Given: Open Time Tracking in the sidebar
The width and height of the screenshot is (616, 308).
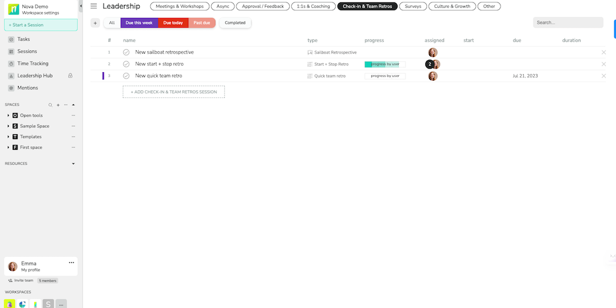Looking at the screenshot, I should pos(33,64).
